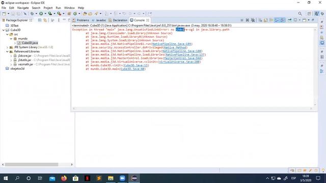
Task: Run the program with green Run icon
Action: coord(41,14)
